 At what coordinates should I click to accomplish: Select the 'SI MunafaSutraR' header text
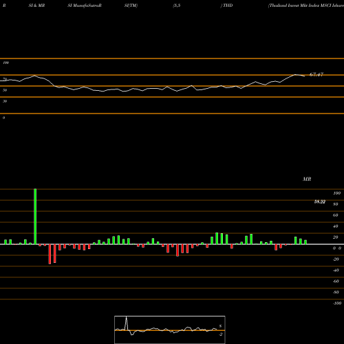[x=85, y=6]
